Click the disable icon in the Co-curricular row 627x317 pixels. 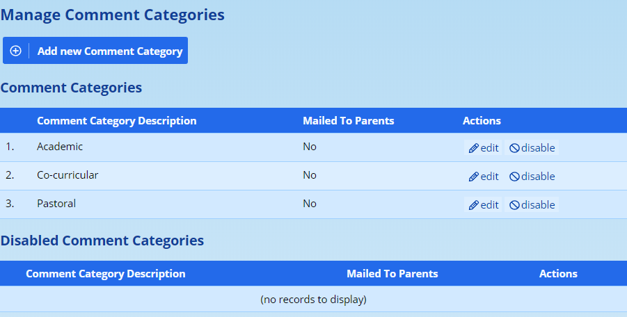click(514, 177)
